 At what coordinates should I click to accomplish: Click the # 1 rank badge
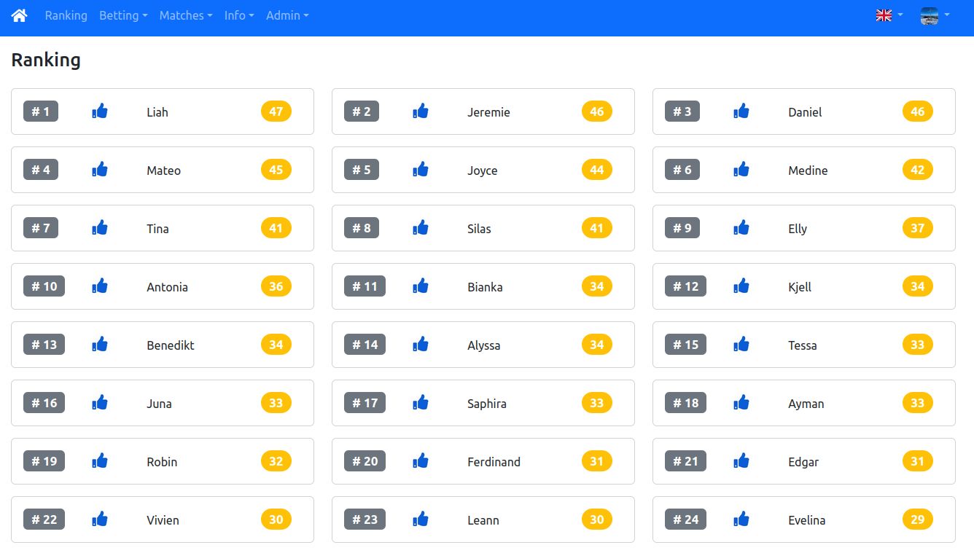coord(41,111)
